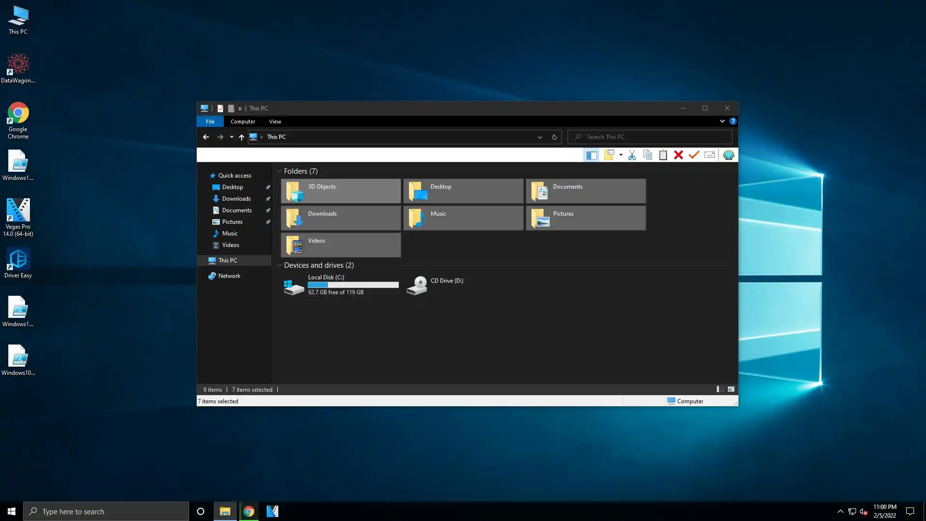926x521 pixels.
Task: Open the Computer ribbon tab
Action: click(243, 122)
